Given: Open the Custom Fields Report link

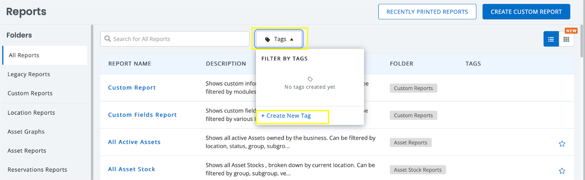Looking at the screenshot, I should 142,115.
